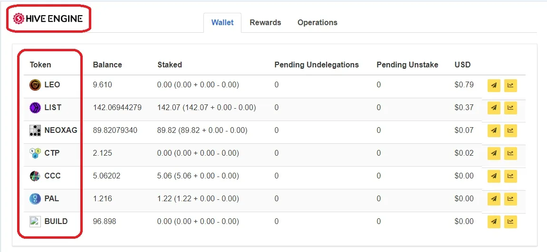The image size is (547, 252).
Task: Click the CCC balance 5.06202
Action: tap(107, 176)
